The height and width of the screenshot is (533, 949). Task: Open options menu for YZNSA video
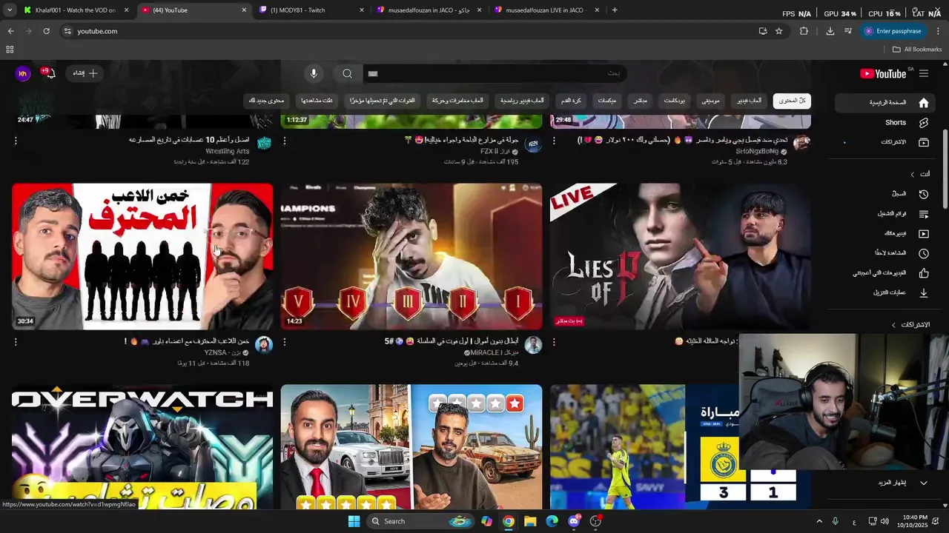[x=16, y=342]
